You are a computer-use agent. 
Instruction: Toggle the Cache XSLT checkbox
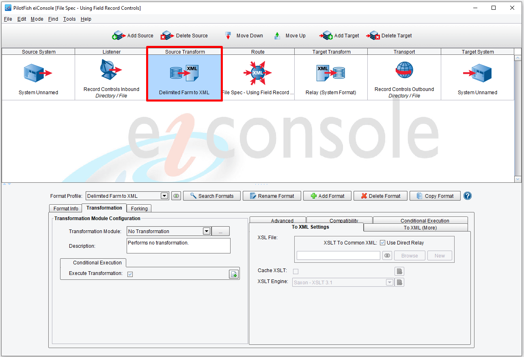[x=295, y=271]
